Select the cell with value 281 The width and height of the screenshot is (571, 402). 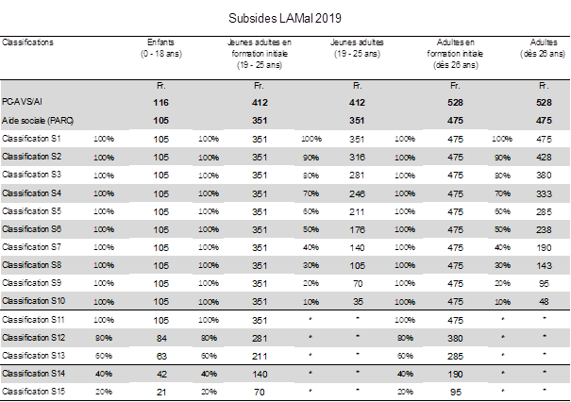(x=257, y=337)
